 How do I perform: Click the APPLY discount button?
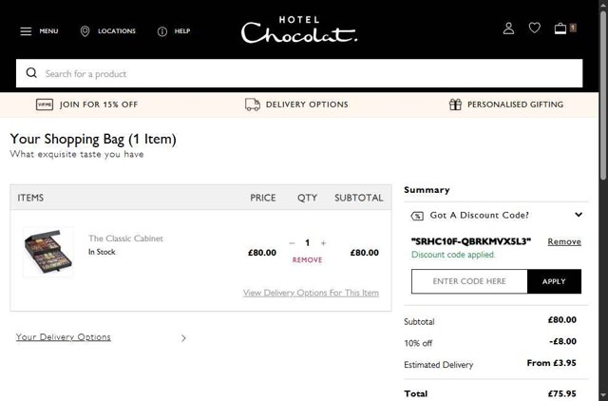click(554, 281)
